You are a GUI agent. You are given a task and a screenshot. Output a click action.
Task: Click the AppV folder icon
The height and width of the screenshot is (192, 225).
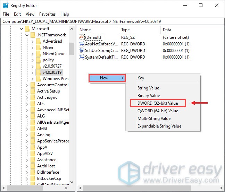(x=33, y=147)
